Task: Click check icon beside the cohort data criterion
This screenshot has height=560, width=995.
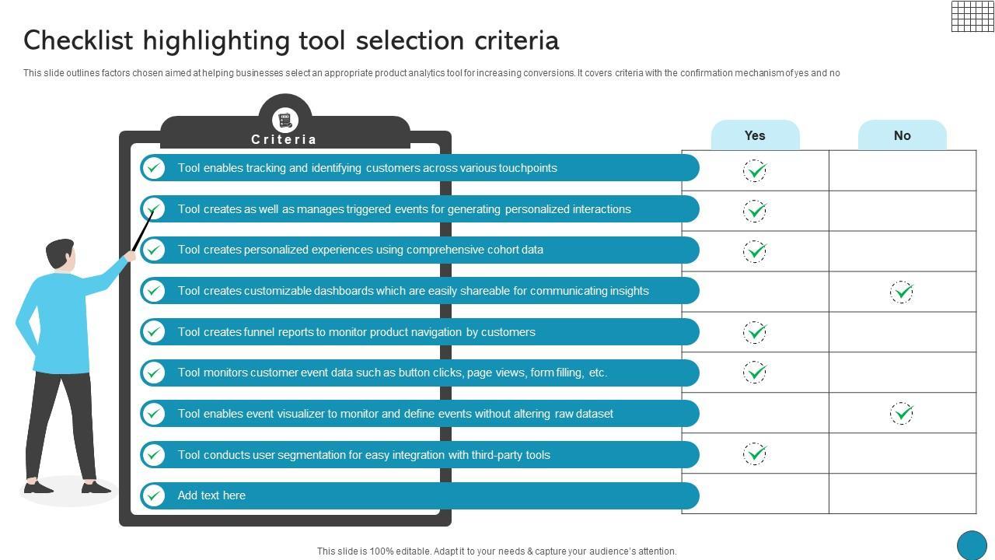Action: point(154,250)
